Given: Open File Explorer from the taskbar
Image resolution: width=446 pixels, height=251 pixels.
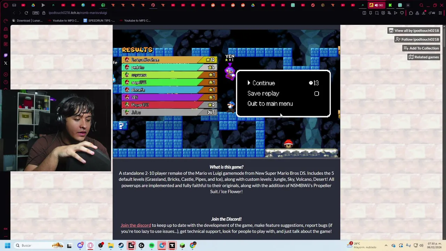Looking at the screenshot, I should (x=111, y=245).
